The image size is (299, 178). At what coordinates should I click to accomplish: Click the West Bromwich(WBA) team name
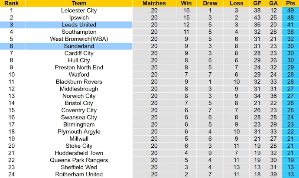[x=79, y=39]
